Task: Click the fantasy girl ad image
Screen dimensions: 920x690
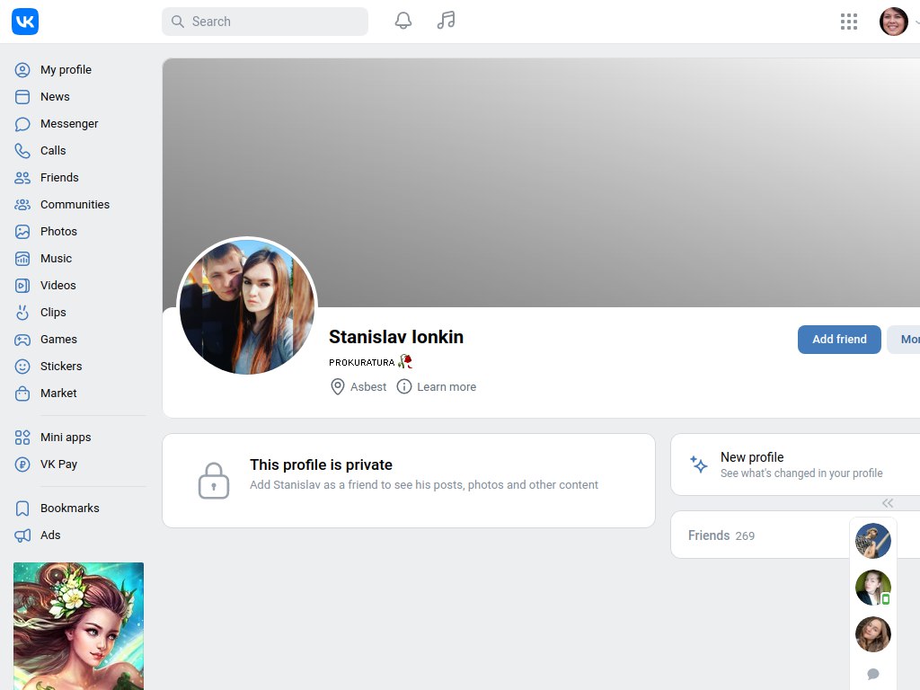Action: 78,625
